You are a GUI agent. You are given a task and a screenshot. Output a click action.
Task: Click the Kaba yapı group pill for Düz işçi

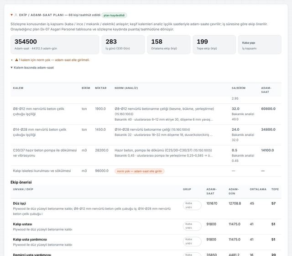[192, 205]
